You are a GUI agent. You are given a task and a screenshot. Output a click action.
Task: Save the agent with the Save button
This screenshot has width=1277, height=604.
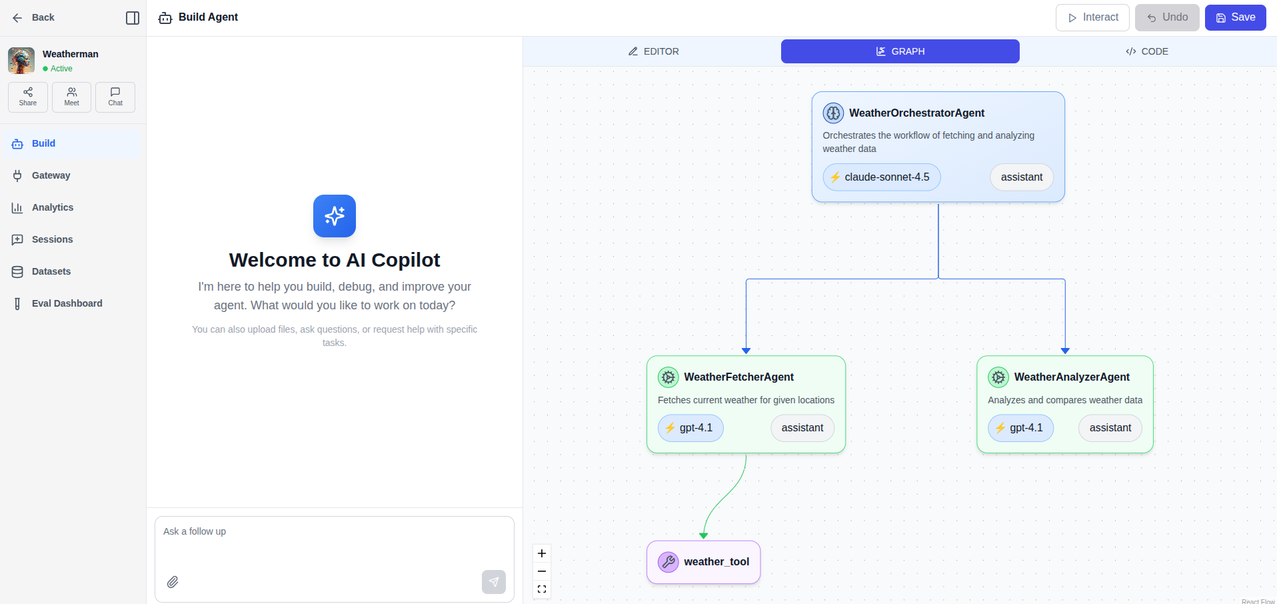pos(1236,17)
